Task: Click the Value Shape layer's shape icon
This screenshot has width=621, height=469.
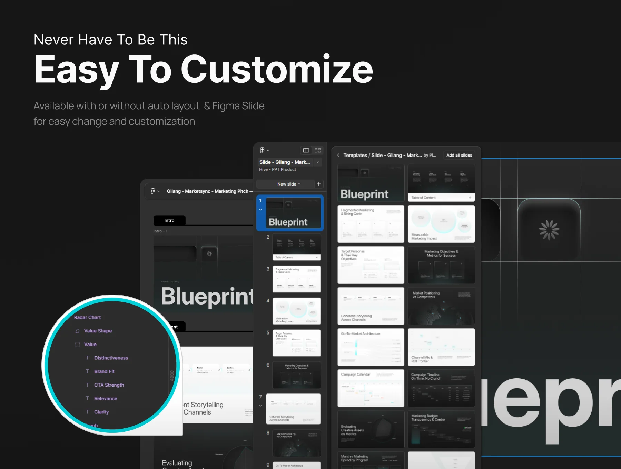Action: (78, 331)
